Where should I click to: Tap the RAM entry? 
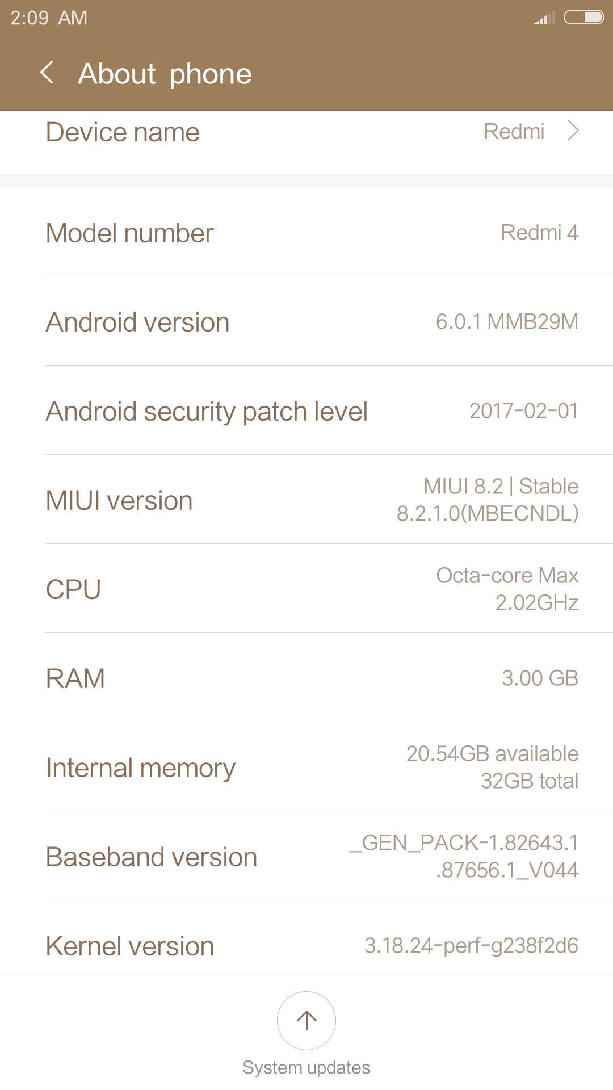click(306, 678)
